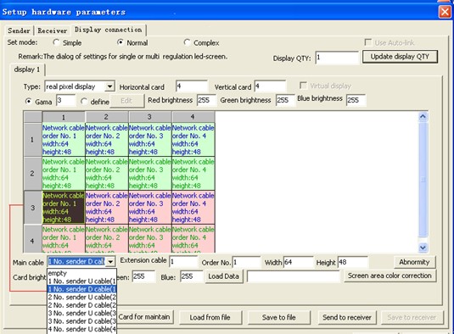Select the Complex set mode
This screenshot has width=454, height=334.
(187, 42)
